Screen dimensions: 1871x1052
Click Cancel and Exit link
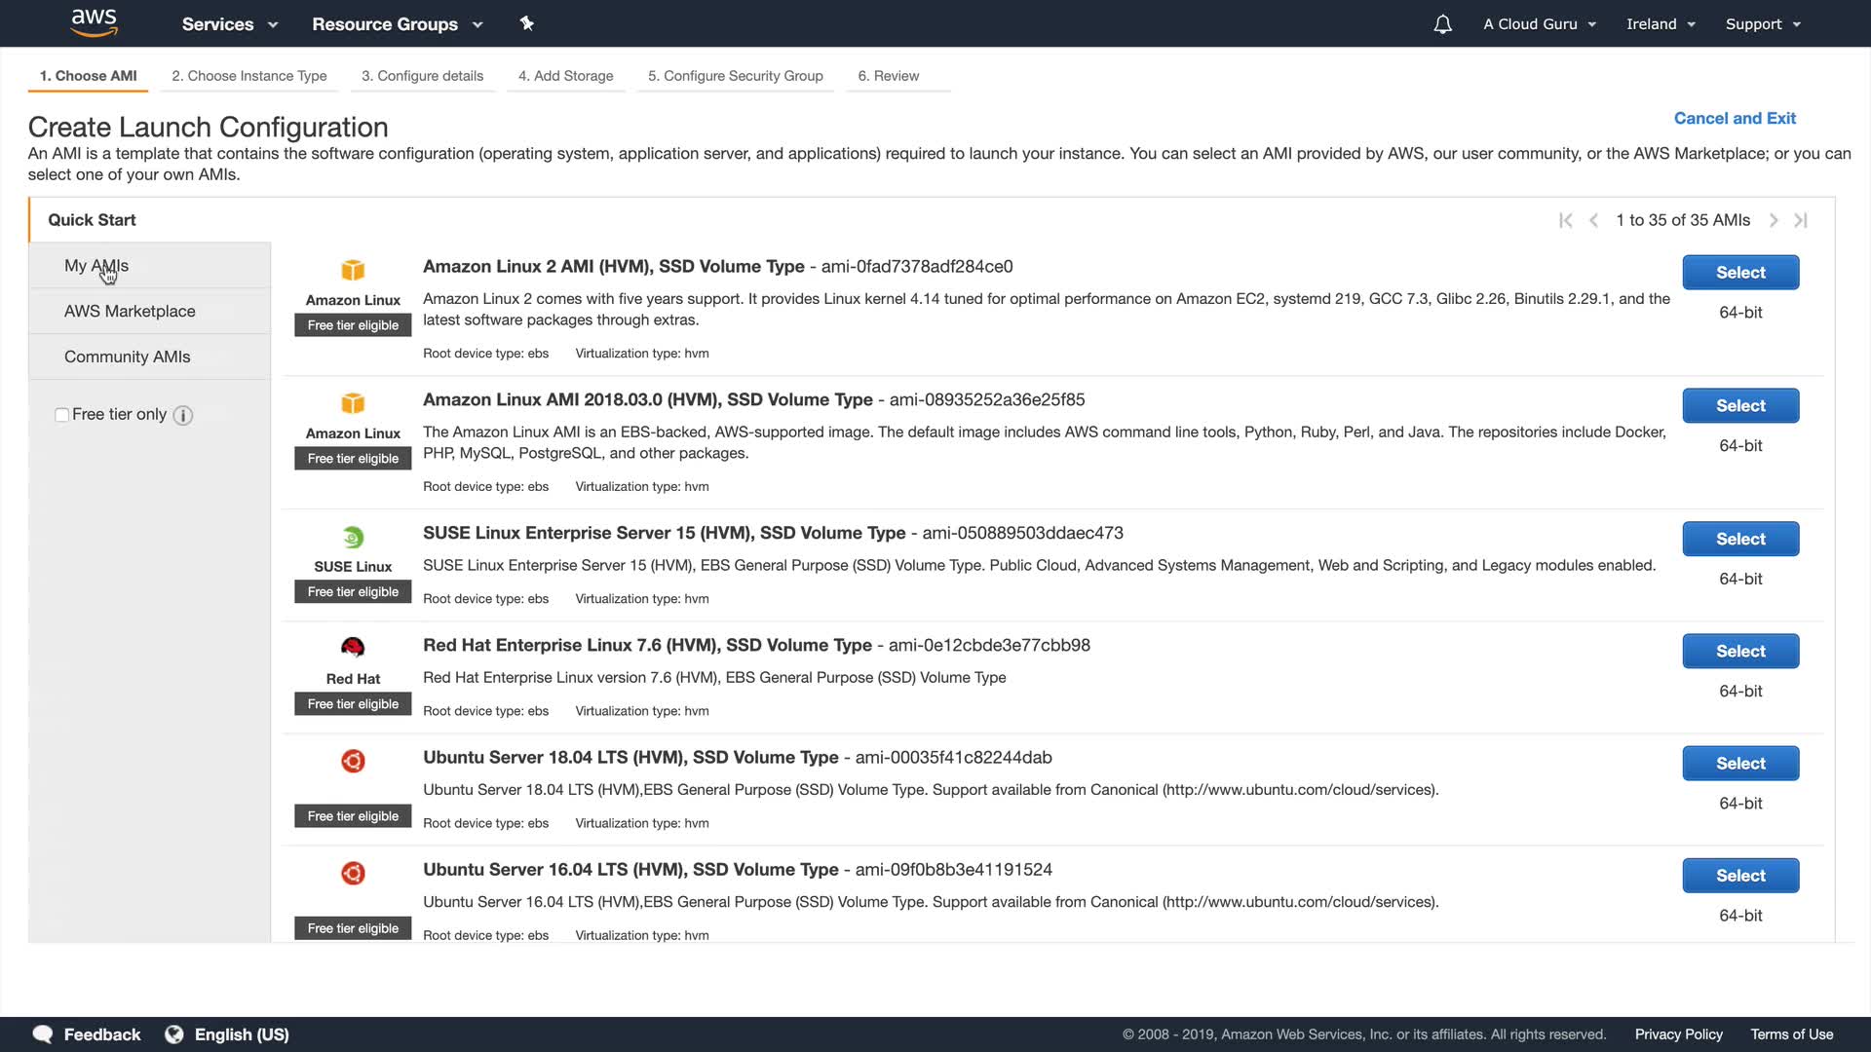pos(1735,118)
